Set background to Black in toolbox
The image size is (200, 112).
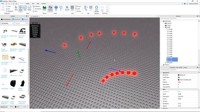pyautogui.click(x=17, y=107)
